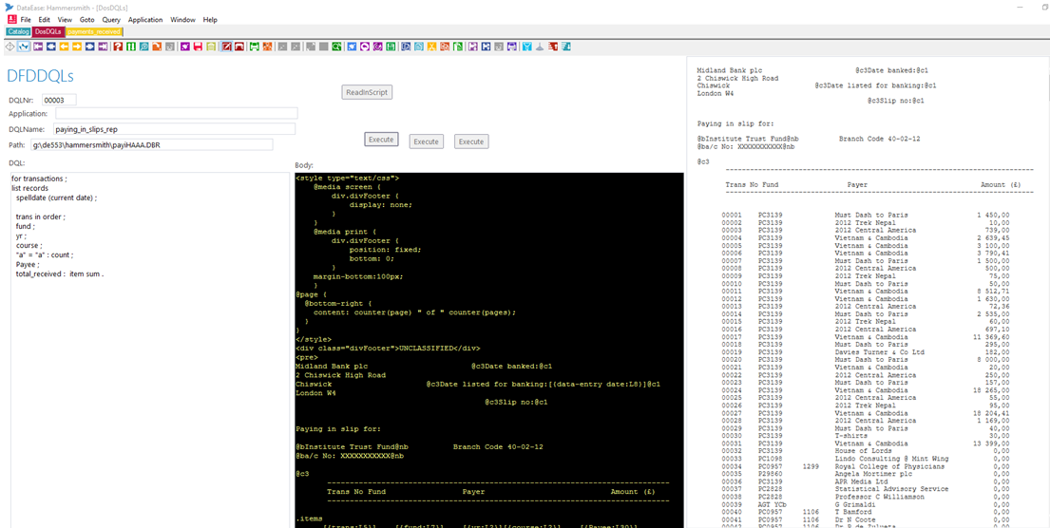Click the Path input field
The height and width of the screenshot is (528, 1050).
[151, 144]
